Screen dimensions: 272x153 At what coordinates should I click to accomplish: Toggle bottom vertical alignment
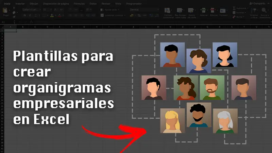point(81,10)
